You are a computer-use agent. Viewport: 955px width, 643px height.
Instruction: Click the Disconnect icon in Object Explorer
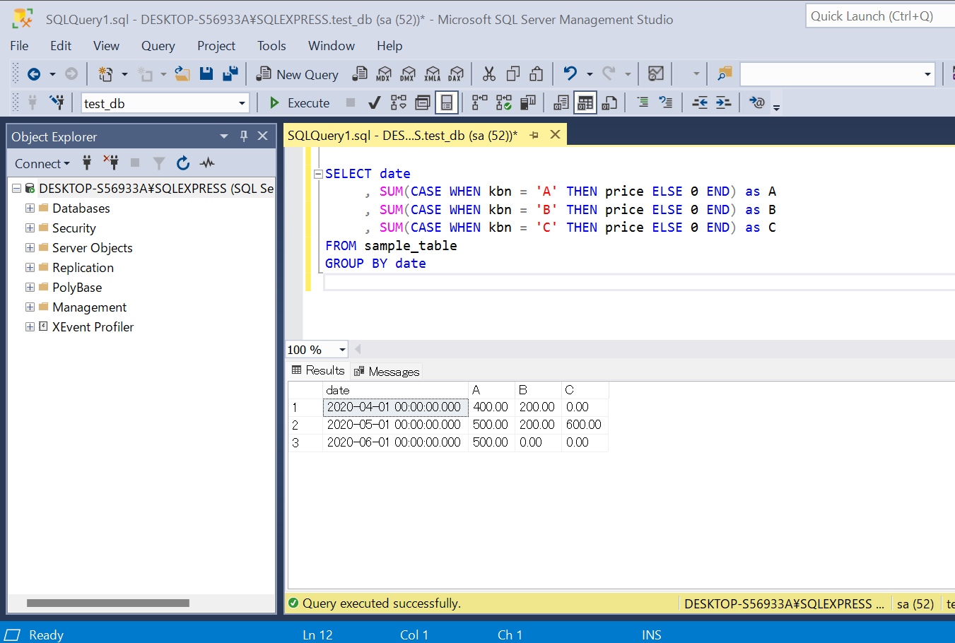pos(111,163)
